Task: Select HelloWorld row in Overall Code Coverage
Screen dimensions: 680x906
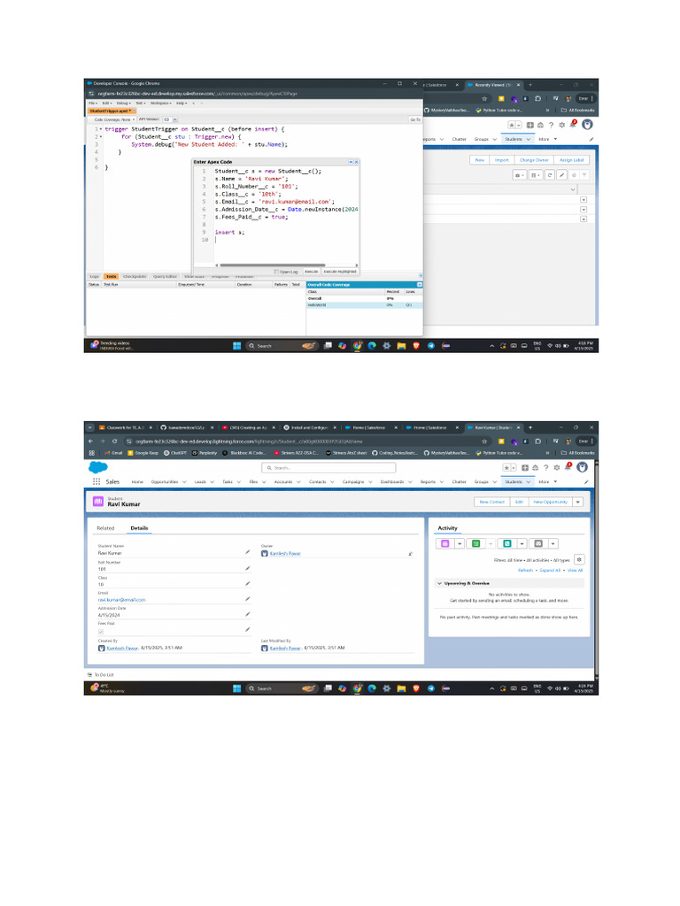Action: pyautogui.click(x=364, y=305)
